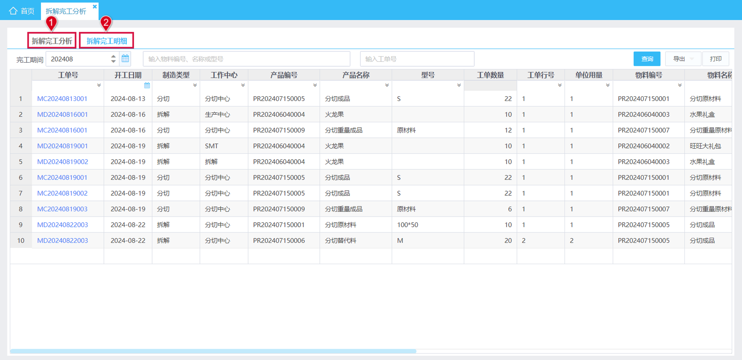Open the calendar picker for 完工期间
This screenshot has width=742, height=360.
pos(125,59)
